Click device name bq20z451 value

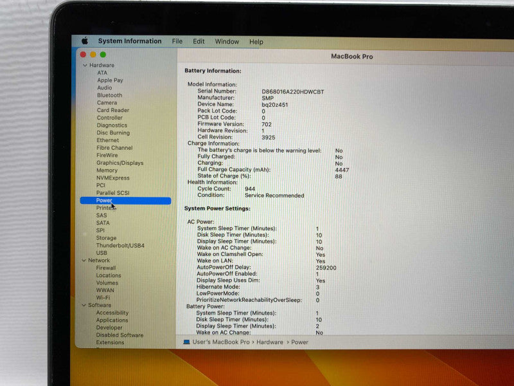point(275,105)
